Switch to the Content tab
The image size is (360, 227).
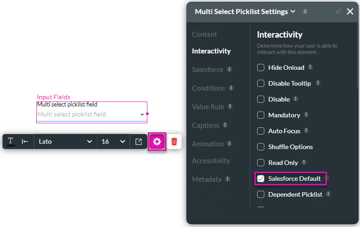[x=204, y=34]
